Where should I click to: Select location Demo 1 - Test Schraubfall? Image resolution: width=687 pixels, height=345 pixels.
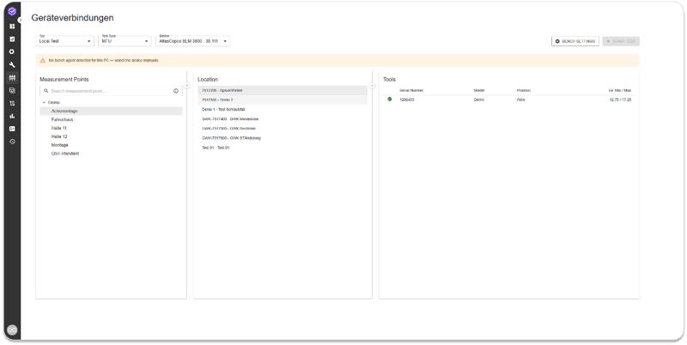click(283, 110)
